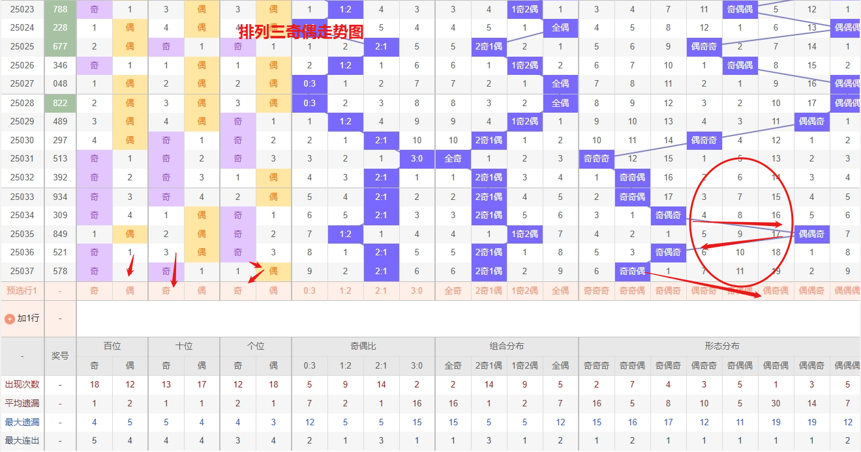Click the 百位 column group header

coord(112,346)
